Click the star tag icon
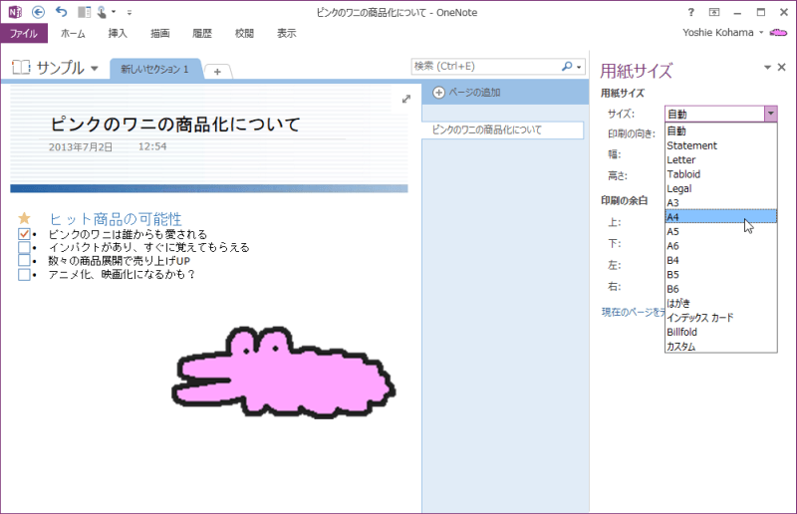The image size is (797, 514). [x=24, y=218]
